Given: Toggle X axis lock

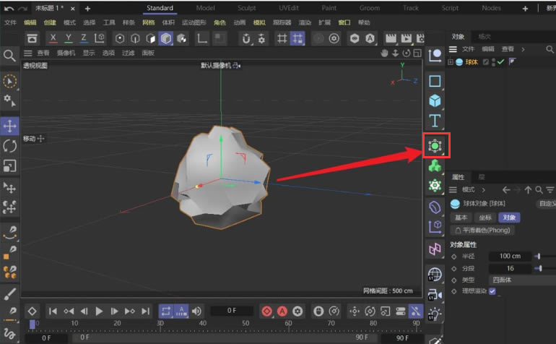Looking at the screenshot, I should (53, 38).
